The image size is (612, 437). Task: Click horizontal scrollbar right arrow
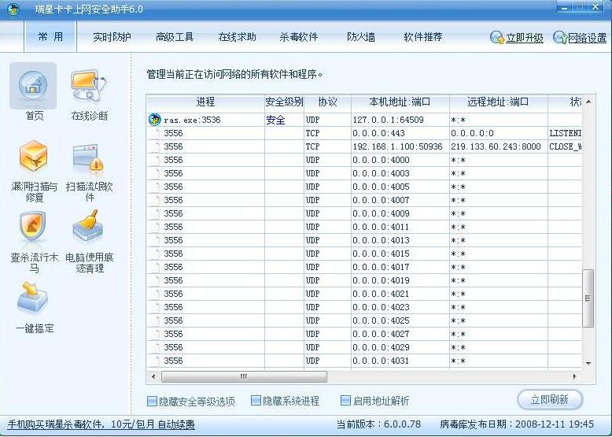574,376
